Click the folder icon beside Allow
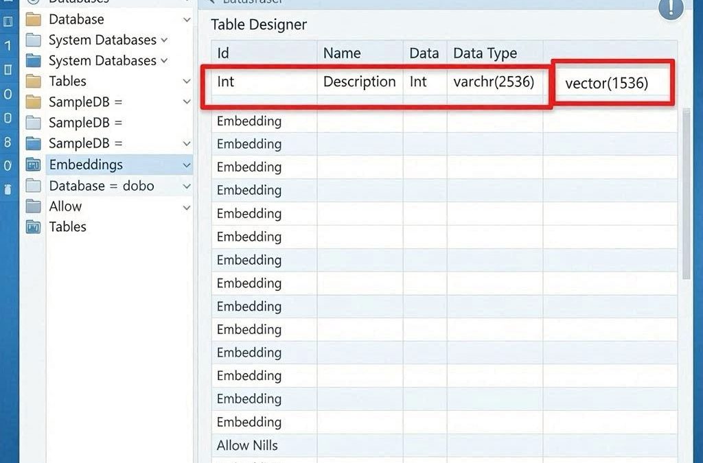This screenshot has width=703, height=463. pyautogui.click(x=34, y=206)
